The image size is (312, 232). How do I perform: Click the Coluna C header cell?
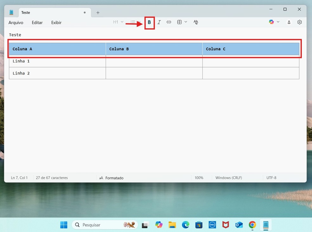point(251,49)
